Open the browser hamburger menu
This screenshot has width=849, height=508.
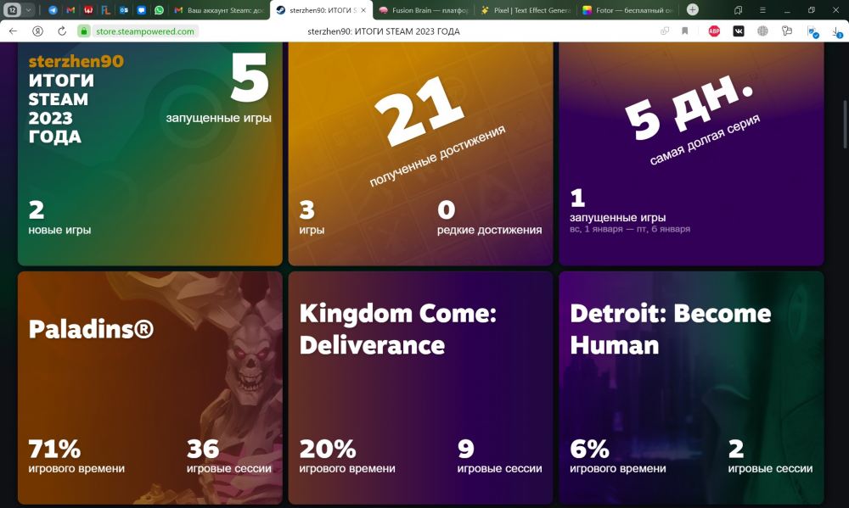(762, 9)
